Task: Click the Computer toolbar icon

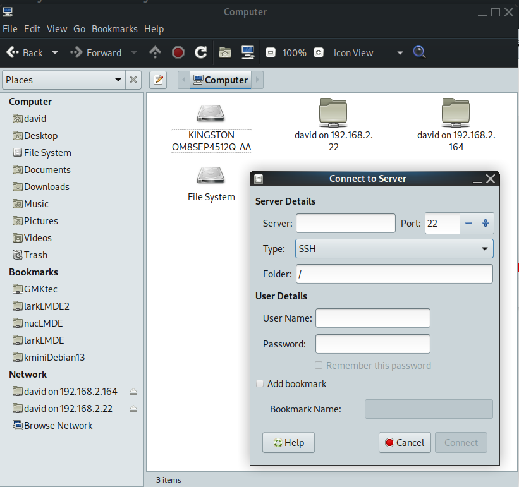Action: [x=248, y=52]
